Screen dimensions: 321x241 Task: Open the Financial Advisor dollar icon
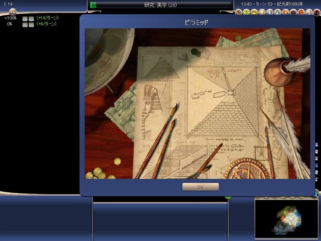tap(246, 12)
